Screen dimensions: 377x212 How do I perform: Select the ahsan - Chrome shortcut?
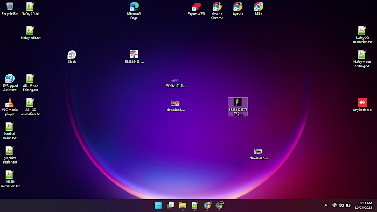pos(217,11)
